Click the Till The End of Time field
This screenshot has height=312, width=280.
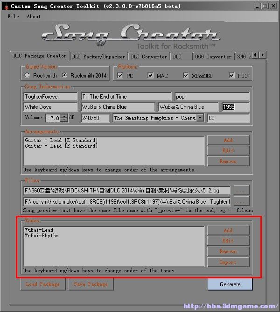126,97
